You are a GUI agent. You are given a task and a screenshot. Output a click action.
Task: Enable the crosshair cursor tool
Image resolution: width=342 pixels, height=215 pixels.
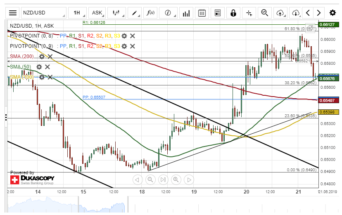pos(249,13)
